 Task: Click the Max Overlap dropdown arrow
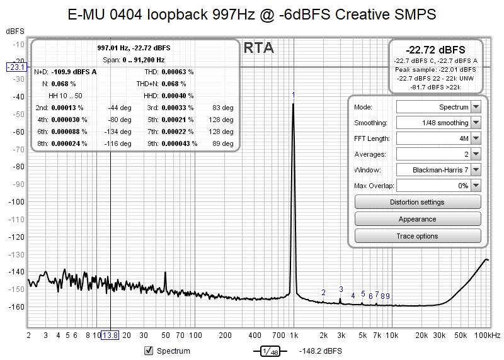coord(476,186)
